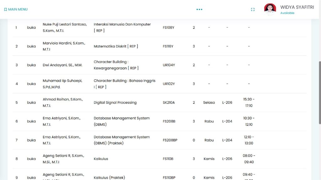Click the Digital Signal Processing course name
Viewport: 321px width, 180px height.
pyautogui.click(x=115, y=102)
